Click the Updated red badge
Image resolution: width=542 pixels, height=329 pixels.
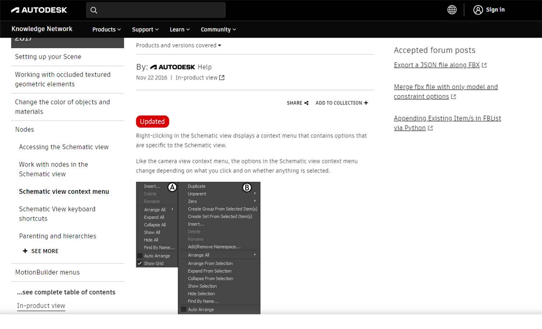tap(152, 121)
